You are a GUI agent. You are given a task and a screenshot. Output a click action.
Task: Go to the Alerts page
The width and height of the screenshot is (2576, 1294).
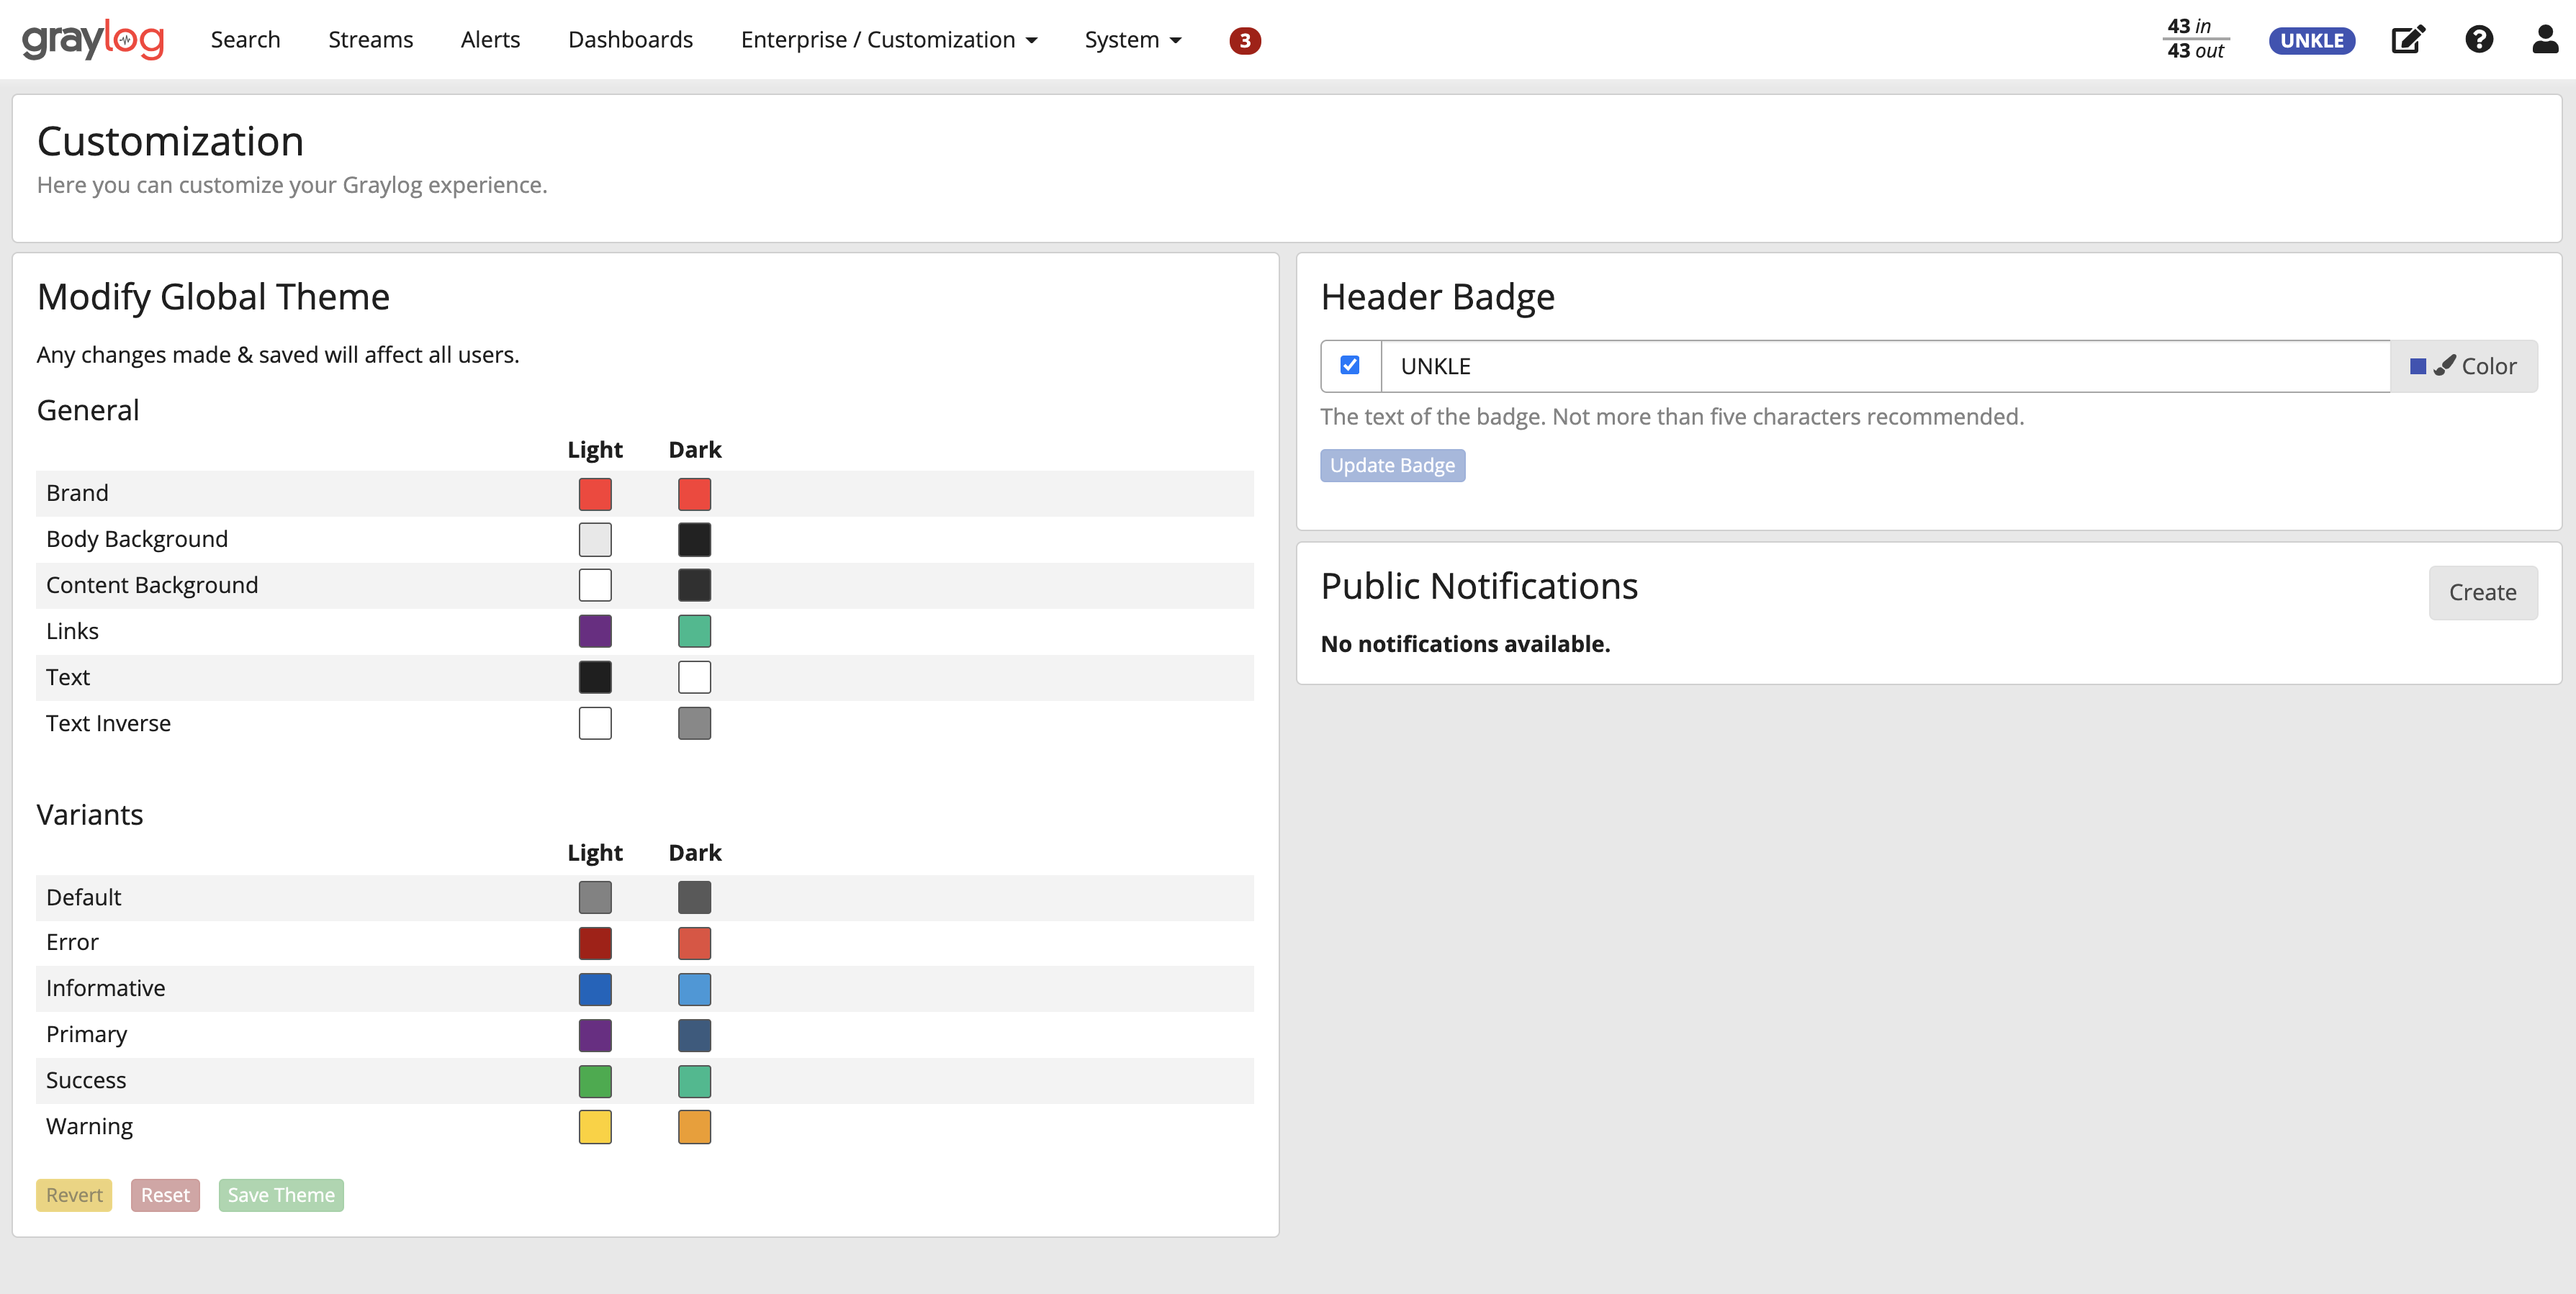[x=490, y=40]
